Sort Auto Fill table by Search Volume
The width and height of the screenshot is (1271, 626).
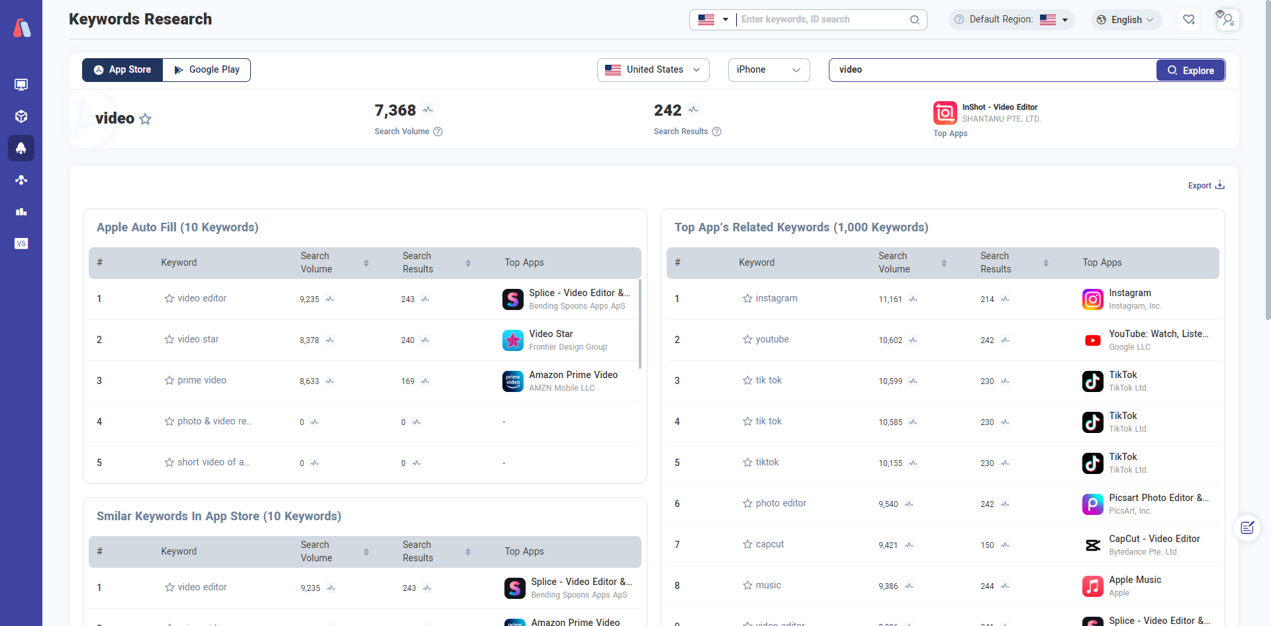click(x=366, y=263)
